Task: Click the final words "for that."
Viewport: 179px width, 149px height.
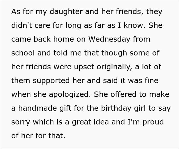Action: (50, 136)
